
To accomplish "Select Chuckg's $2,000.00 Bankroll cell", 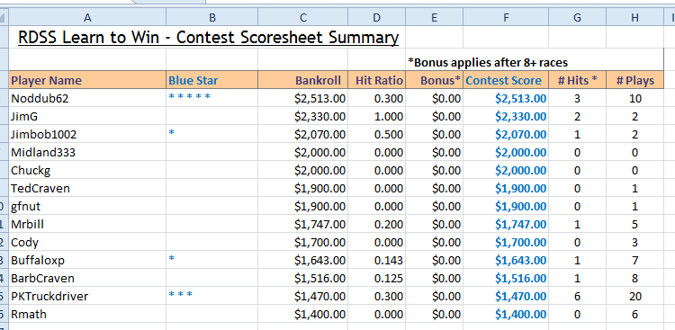I will [x=303, y=170].
